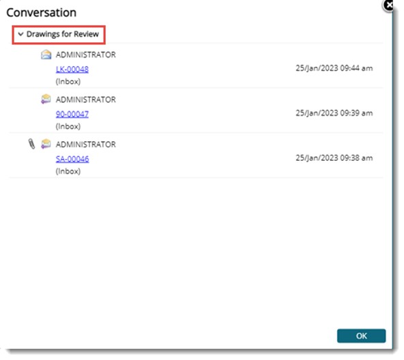
Task: Select ADMINISTRATOR sender above LK-00048
Action: pos(86,55)
